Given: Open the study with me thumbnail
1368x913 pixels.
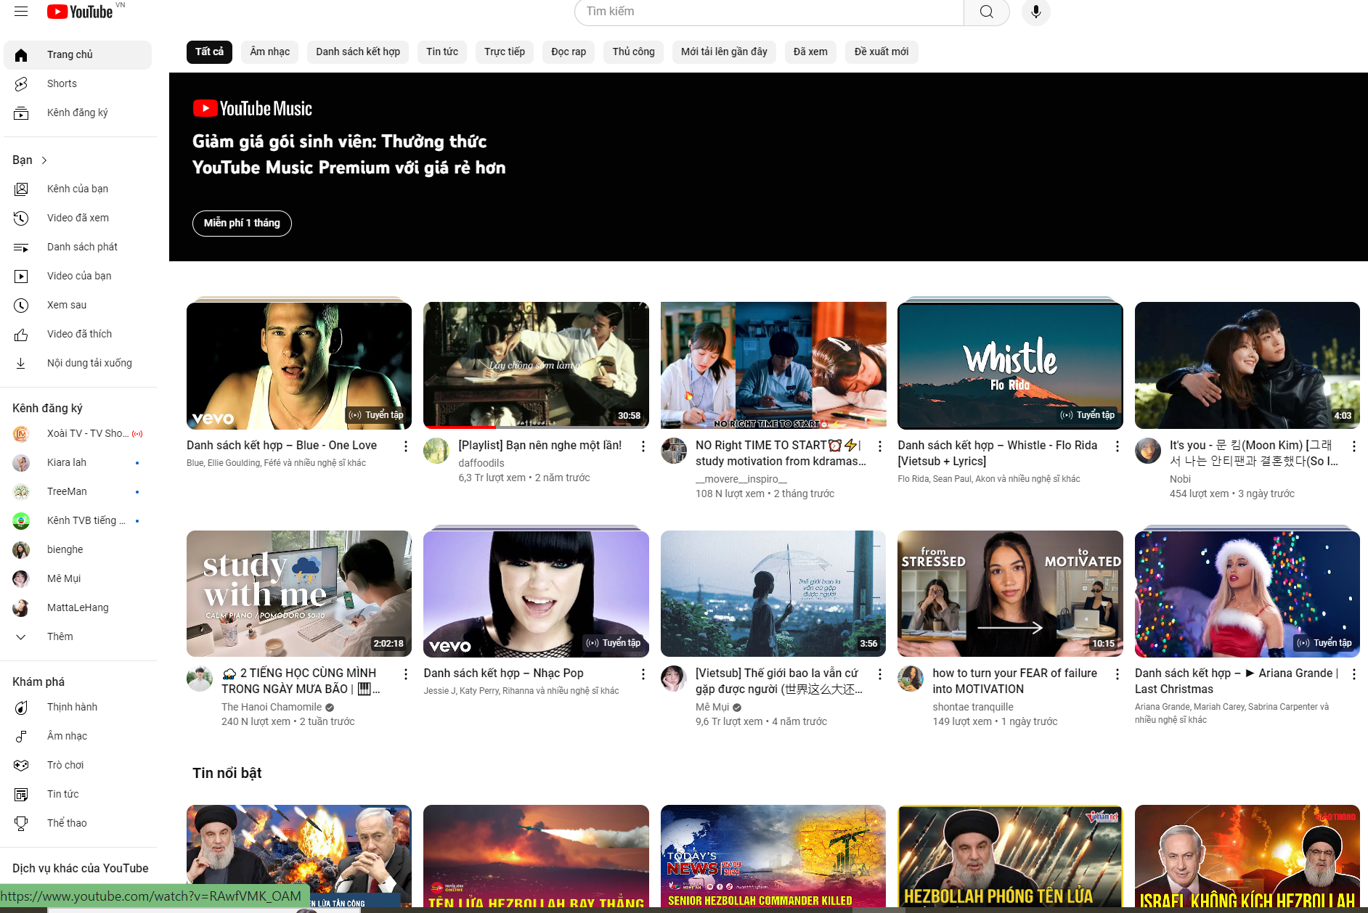Looking at the screenshot, I should (x=299, y=594).
